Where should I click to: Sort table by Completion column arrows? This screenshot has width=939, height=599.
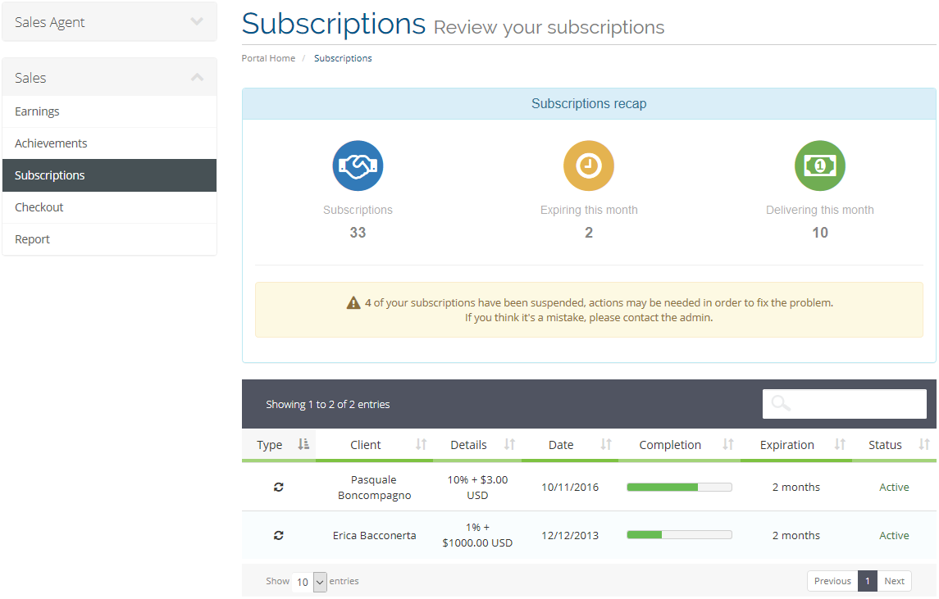coord(728,444)
